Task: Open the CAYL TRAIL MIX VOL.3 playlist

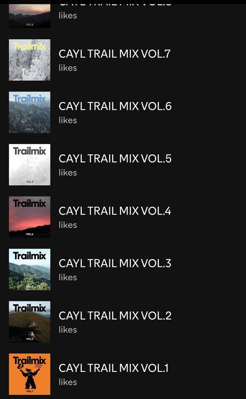Action: 115,264
